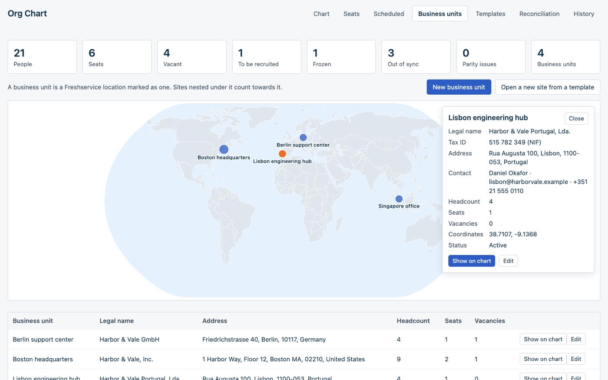Click the lisbon@harborvale.example contact email
This screenshot has width=608, height=380.
tap(529, 182)
